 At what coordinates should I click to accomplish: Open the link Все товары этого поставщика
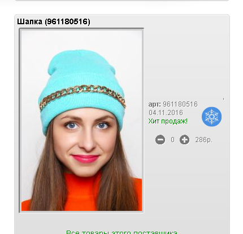pos(121,232)
